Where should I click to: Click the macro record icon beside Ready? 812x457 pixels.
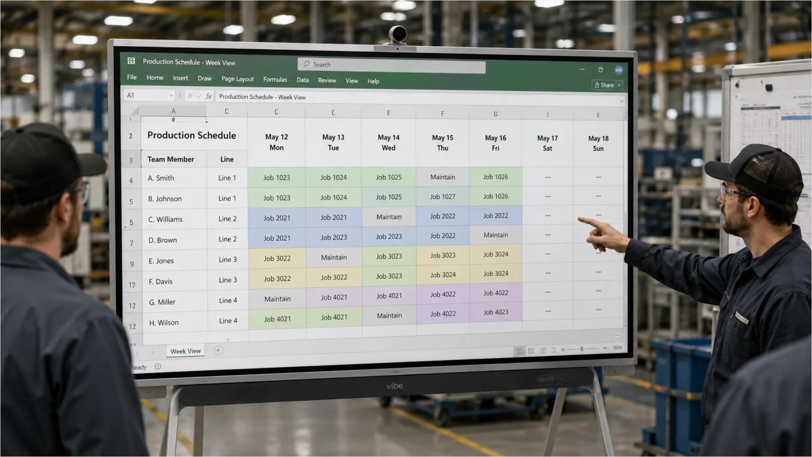[158, 366]
